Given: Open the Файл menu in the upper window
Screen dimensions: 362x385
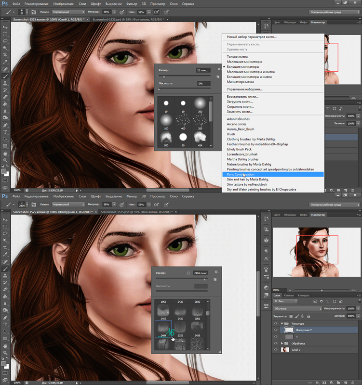Looking at the screenshot, I should [x=16, y=4].
